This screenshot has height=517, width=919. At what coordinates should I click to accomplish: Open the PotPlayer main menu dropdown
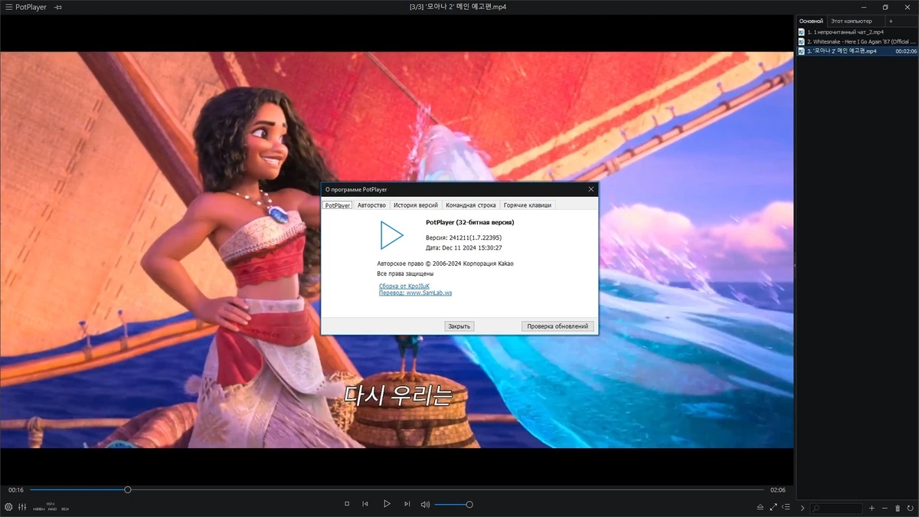(x=25, y=7)
